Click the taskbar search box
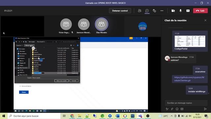211x119 pixels. pos(34,116)
